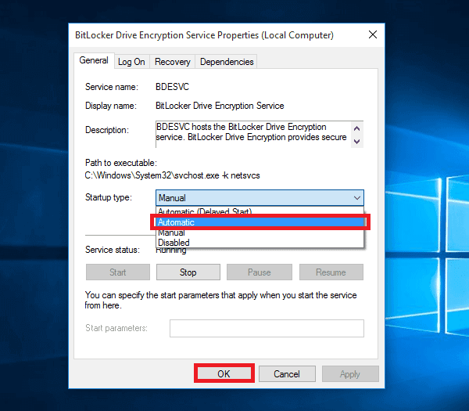The height and width of the screenshot is (411, 469).
Task: Click the dialog title bar text
Action: (204, 35)
